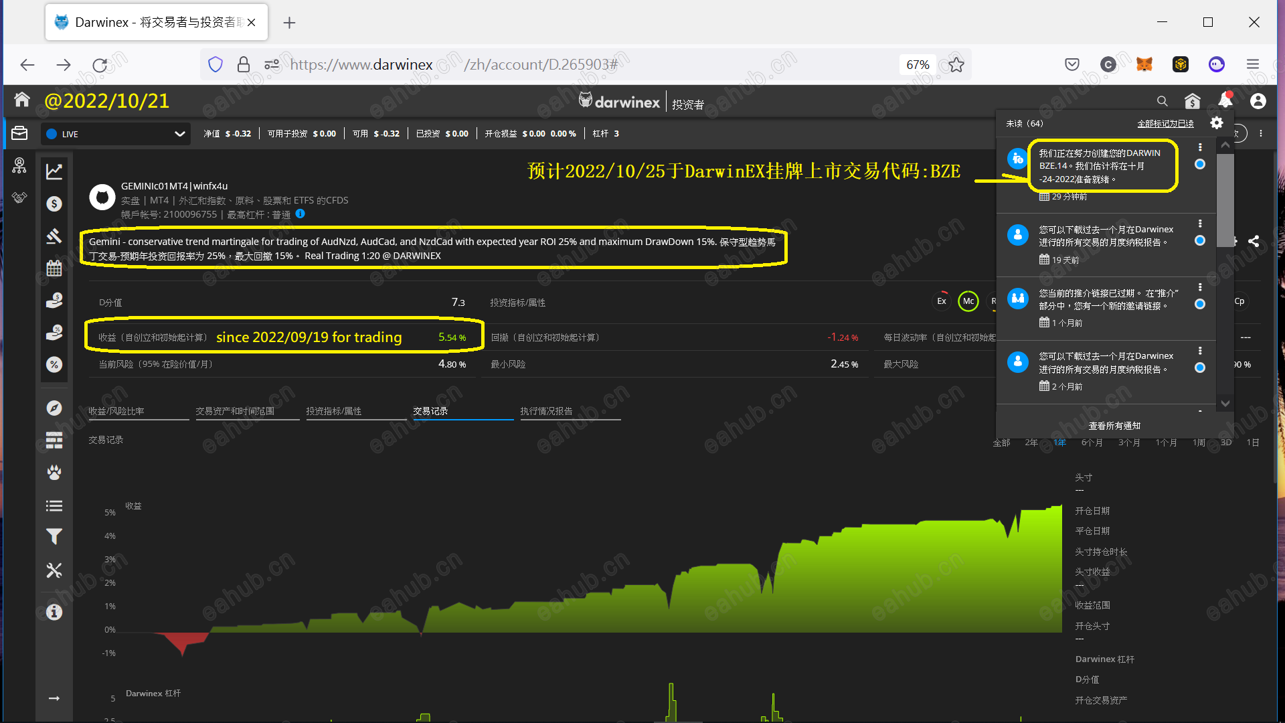Image resolution: width=1285 pixels, height=723 pixels.
Task: Open notification settings gear
Action: [1217, 123]
